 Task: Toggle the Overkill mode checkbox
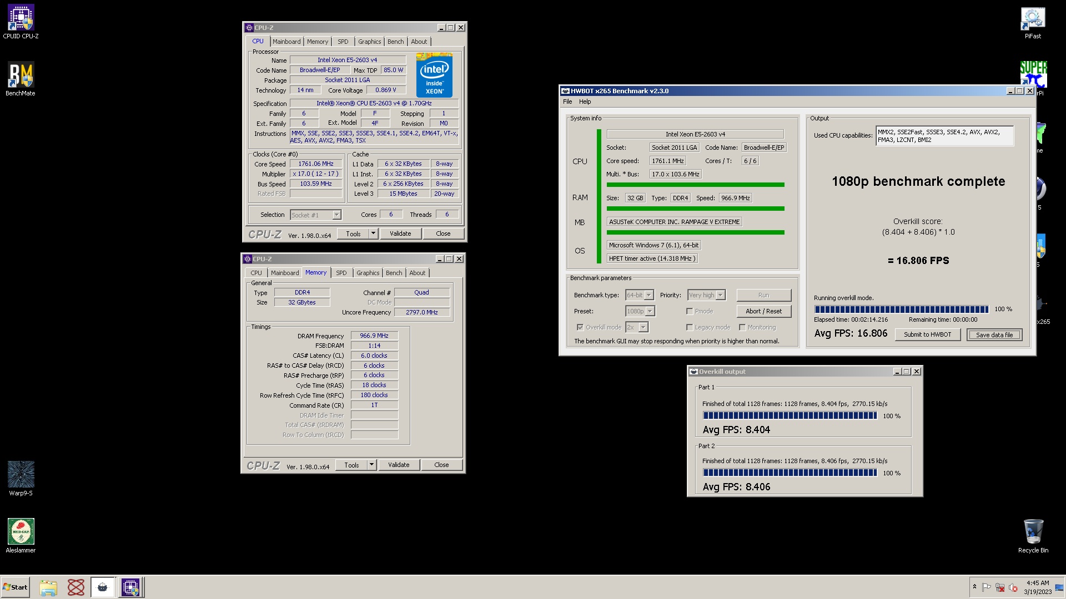(580, 327)
